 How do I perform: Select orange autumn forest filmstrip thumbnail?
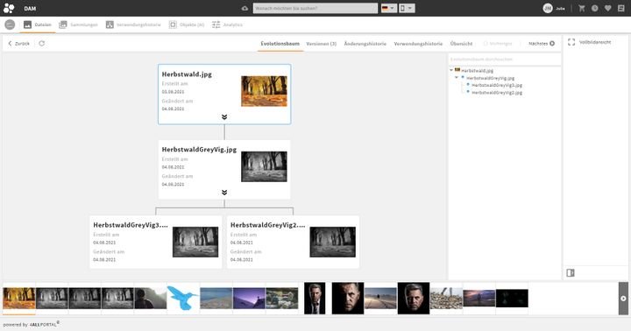[19, 298]
